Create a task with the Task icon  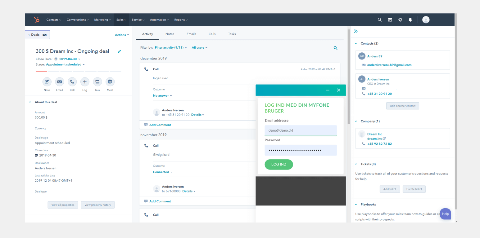click(97, 82)
